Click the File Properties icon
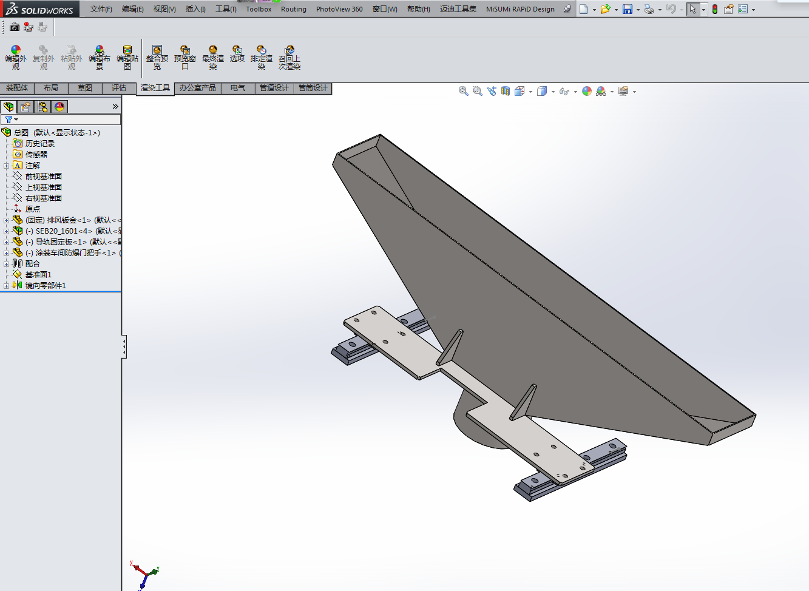This screenshot has width=809, height=591. (x=729, y=9)
